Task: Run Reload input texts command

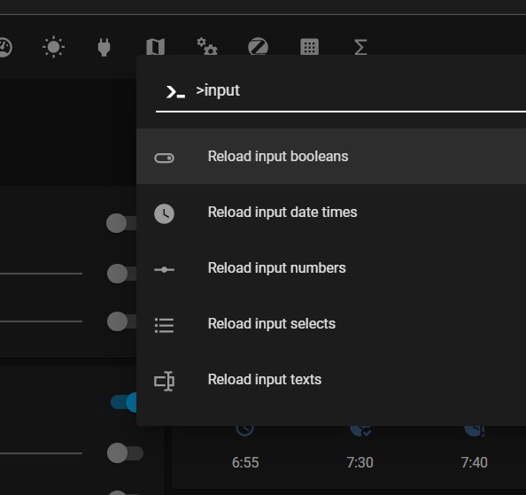Action: tap(331, 379)
